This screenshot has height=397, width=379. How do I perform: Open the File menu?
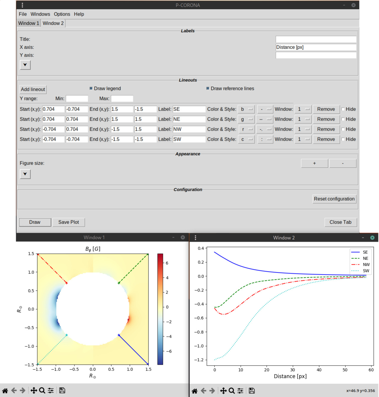click(23, 14)
